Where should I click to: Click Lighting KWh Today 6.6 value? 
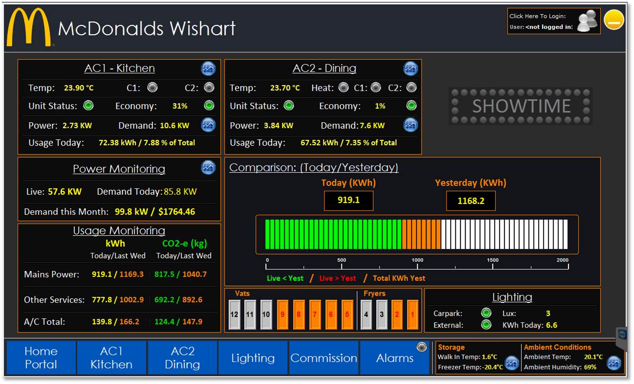point(552,325)
